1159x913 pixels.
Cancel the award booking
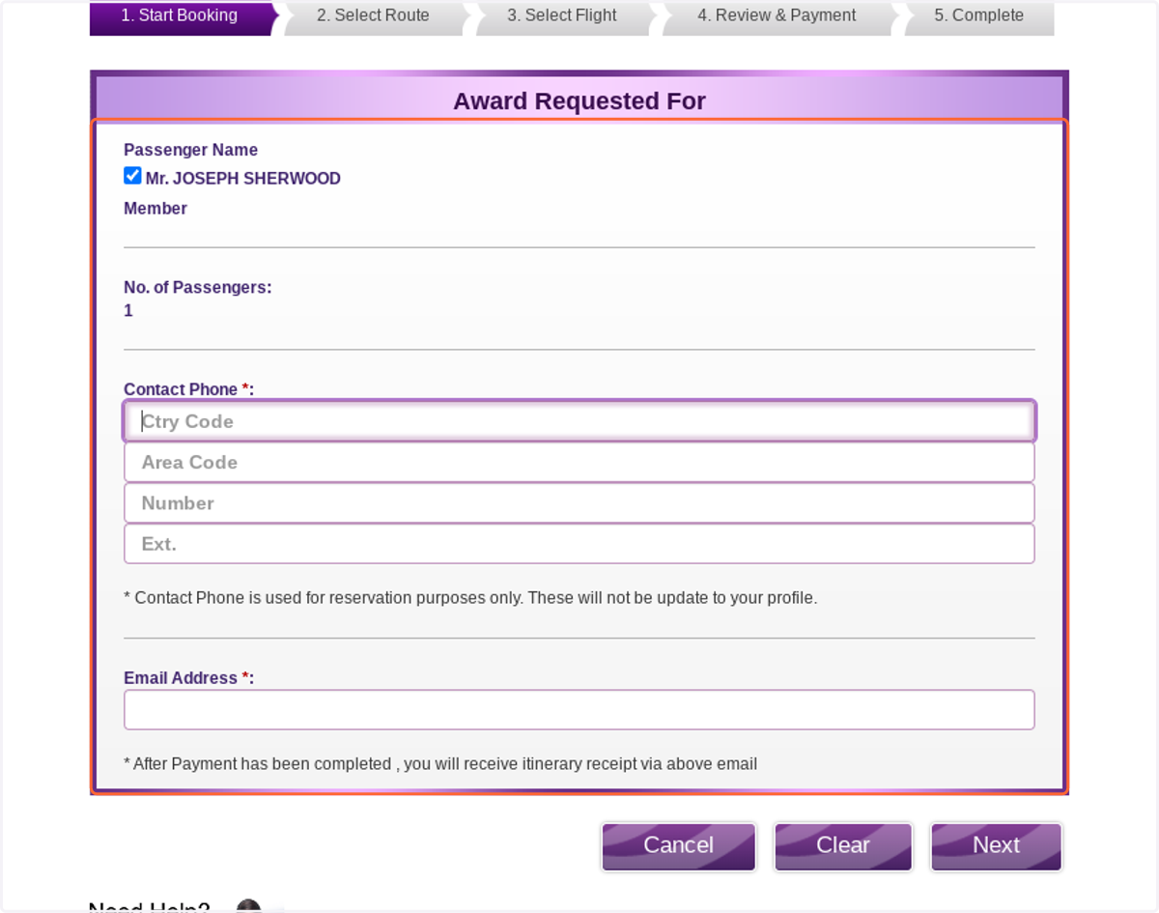(679, 846)
